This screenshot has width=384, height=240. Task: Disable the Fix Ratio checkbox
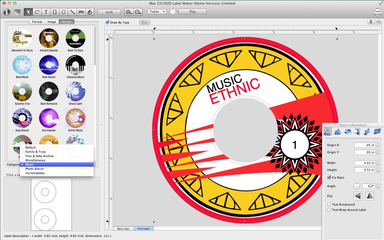pyautogui.click(x=329, y=178)
